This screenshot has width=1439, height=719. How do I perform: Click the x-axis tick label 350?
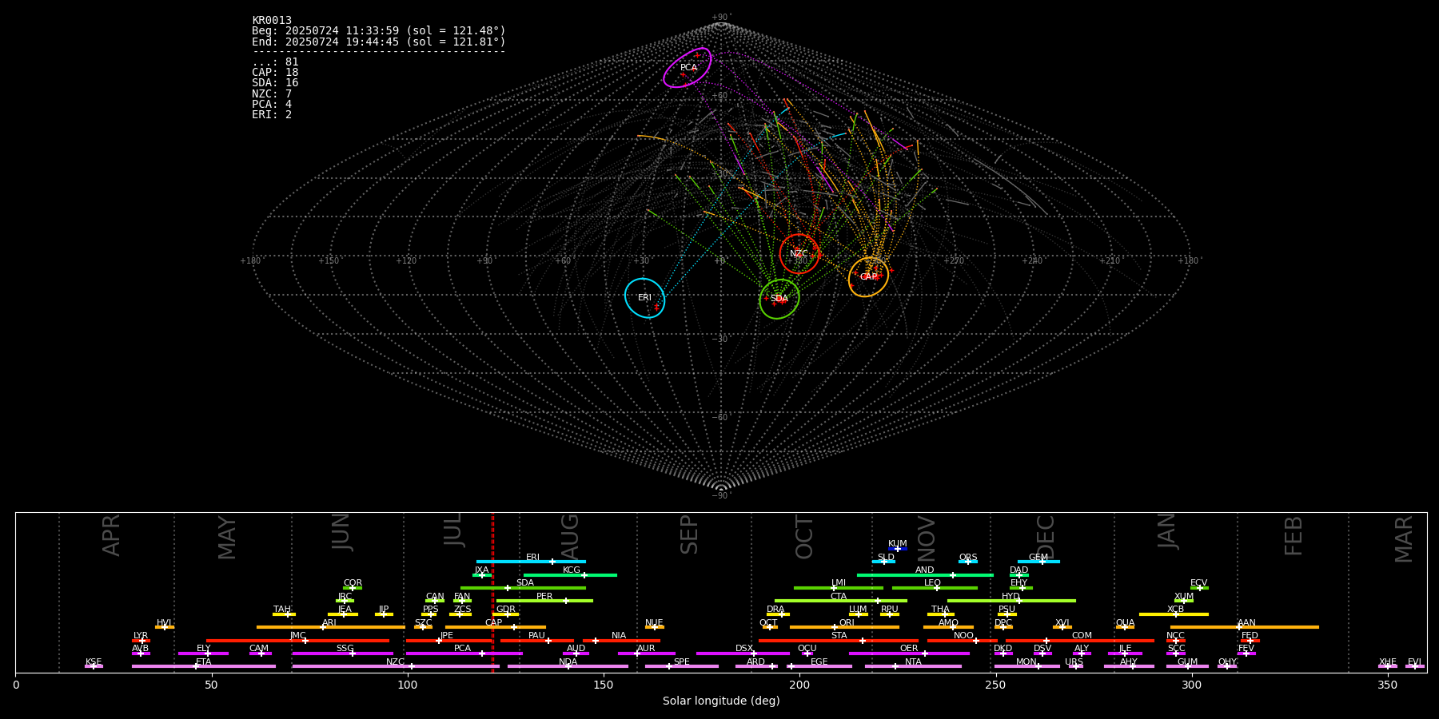click(x=1387, y=685)
